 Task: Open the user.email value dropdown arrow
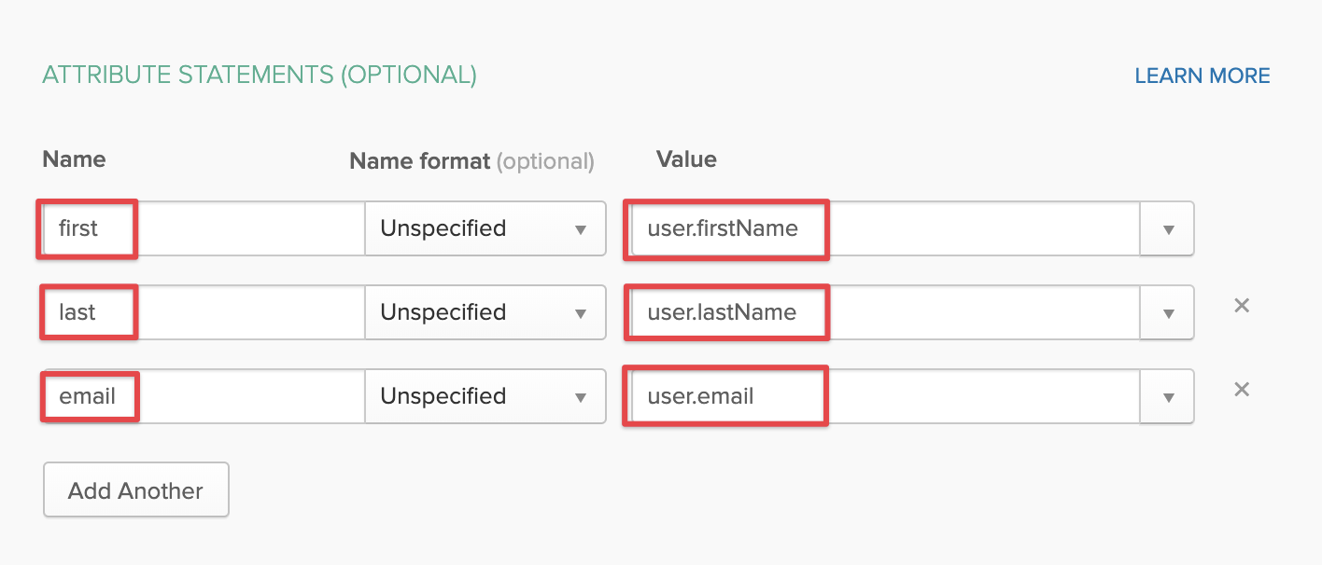point(1167,397)
